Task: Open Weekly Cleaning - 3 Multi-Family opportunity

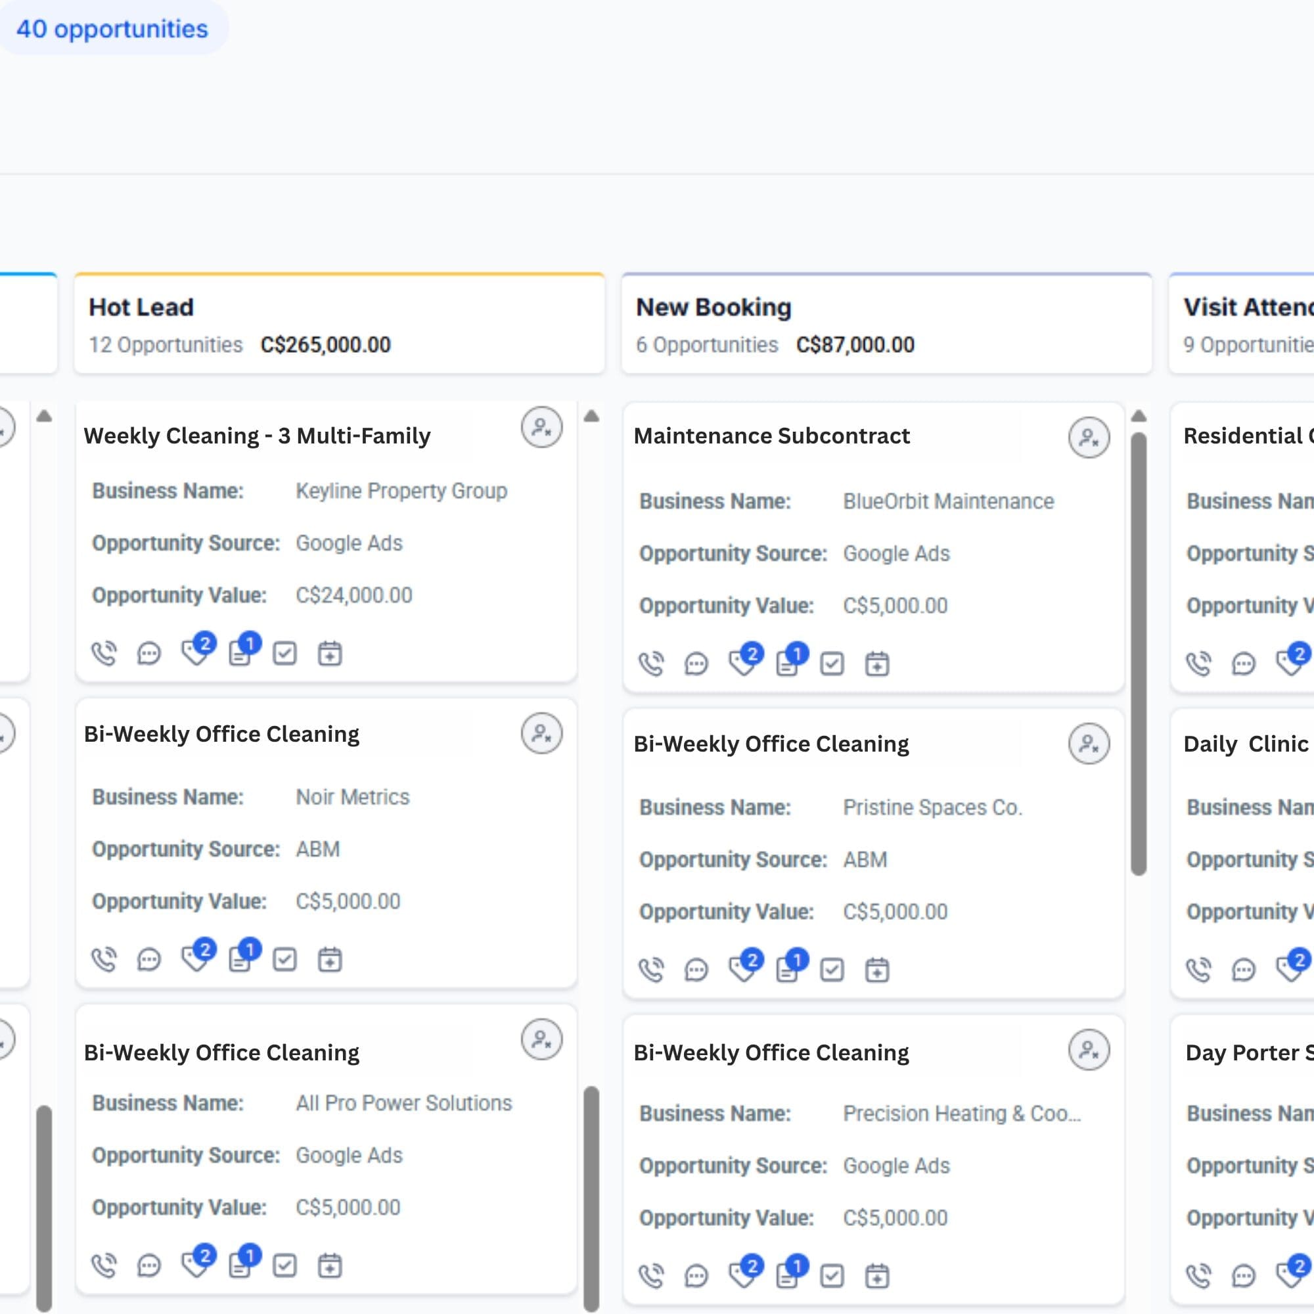Action: pos(257,436)
